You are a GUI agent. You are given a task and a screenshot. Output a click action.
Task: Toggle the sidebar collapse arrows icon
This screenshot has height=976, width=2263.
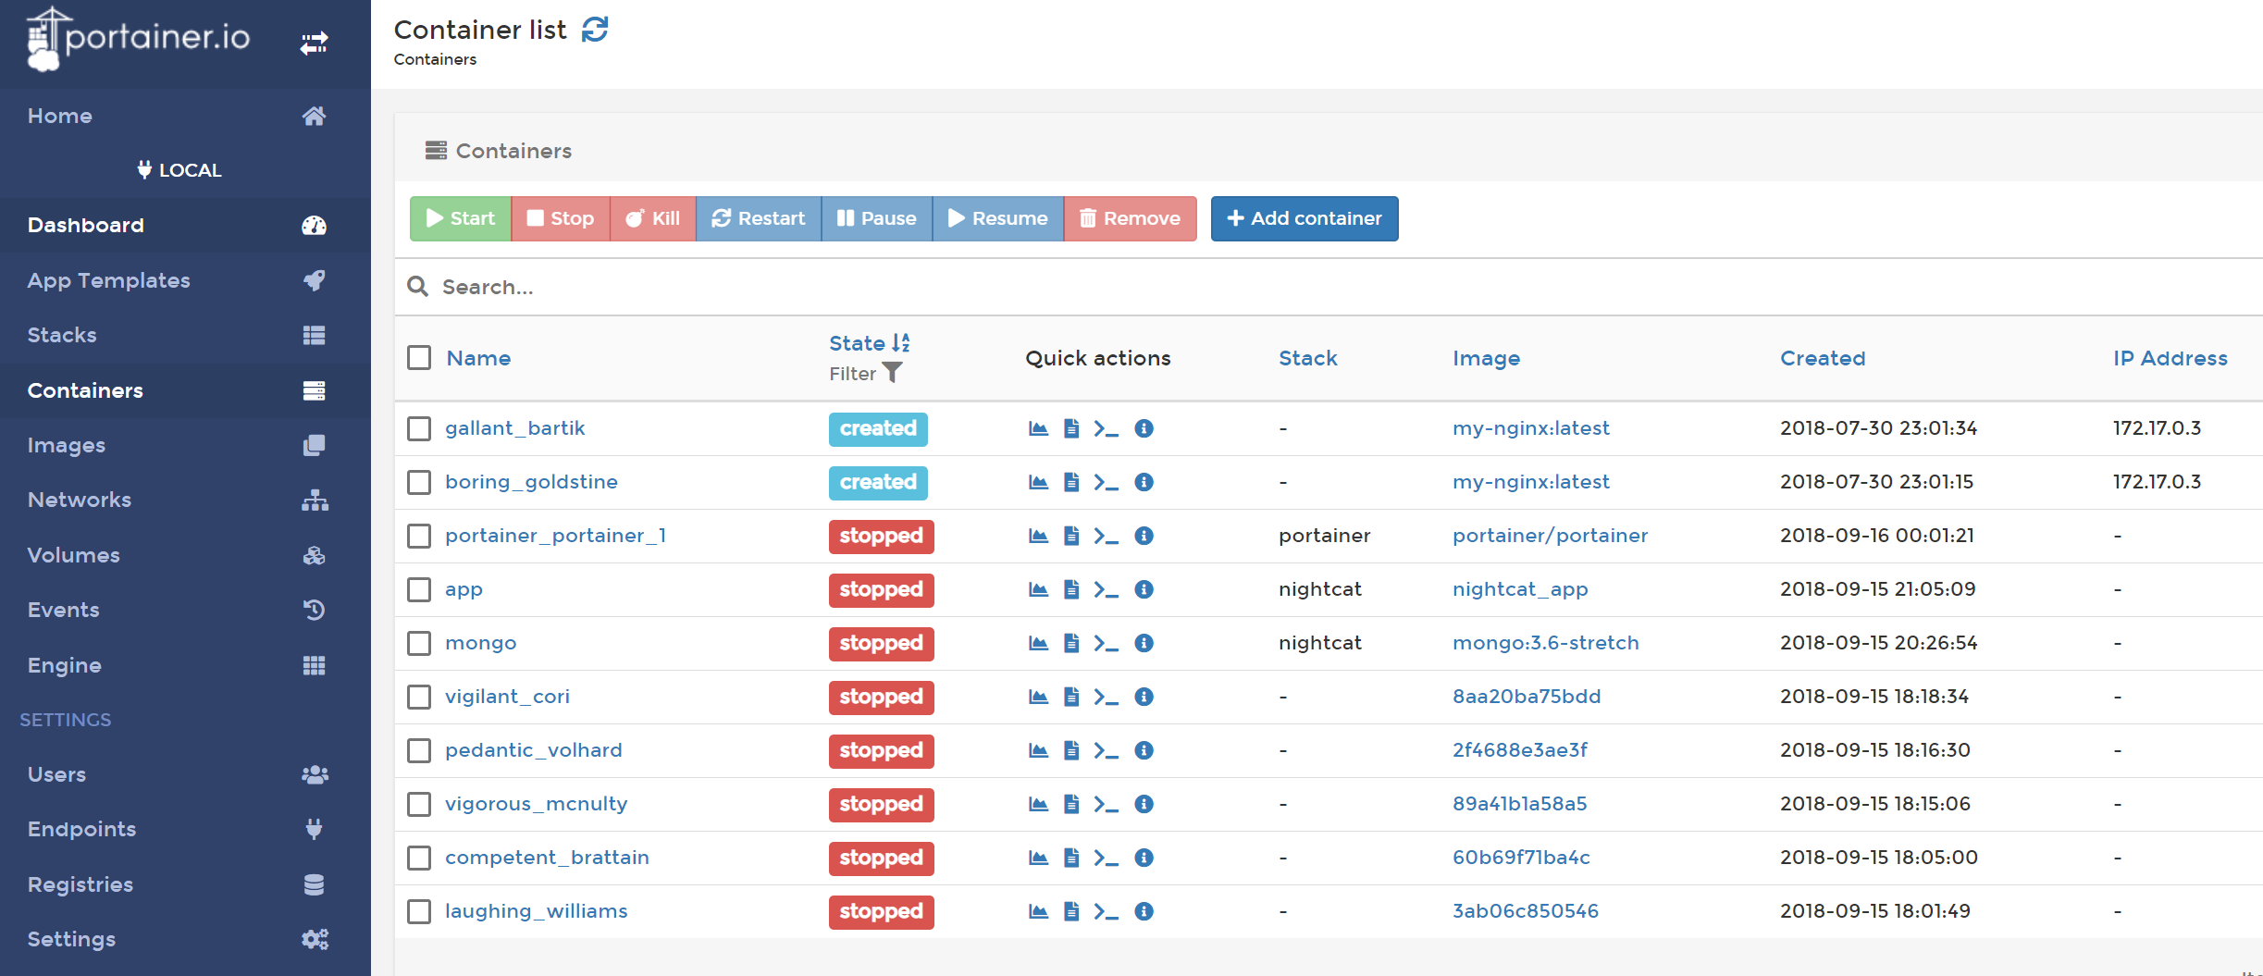(x=314, y=43)
